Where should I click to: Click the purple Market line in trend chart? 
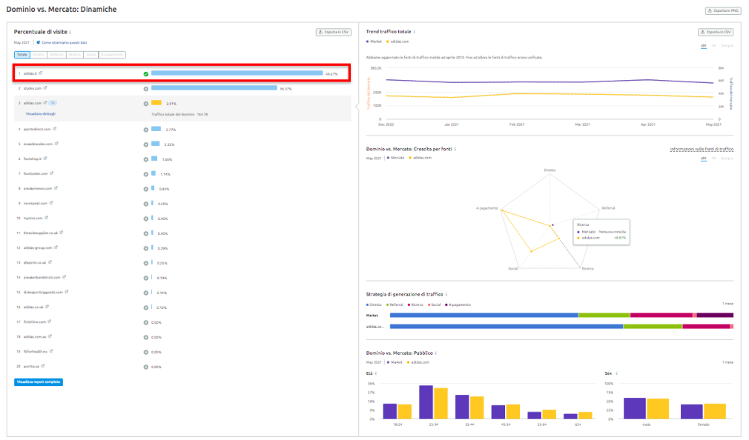point(550,81)
